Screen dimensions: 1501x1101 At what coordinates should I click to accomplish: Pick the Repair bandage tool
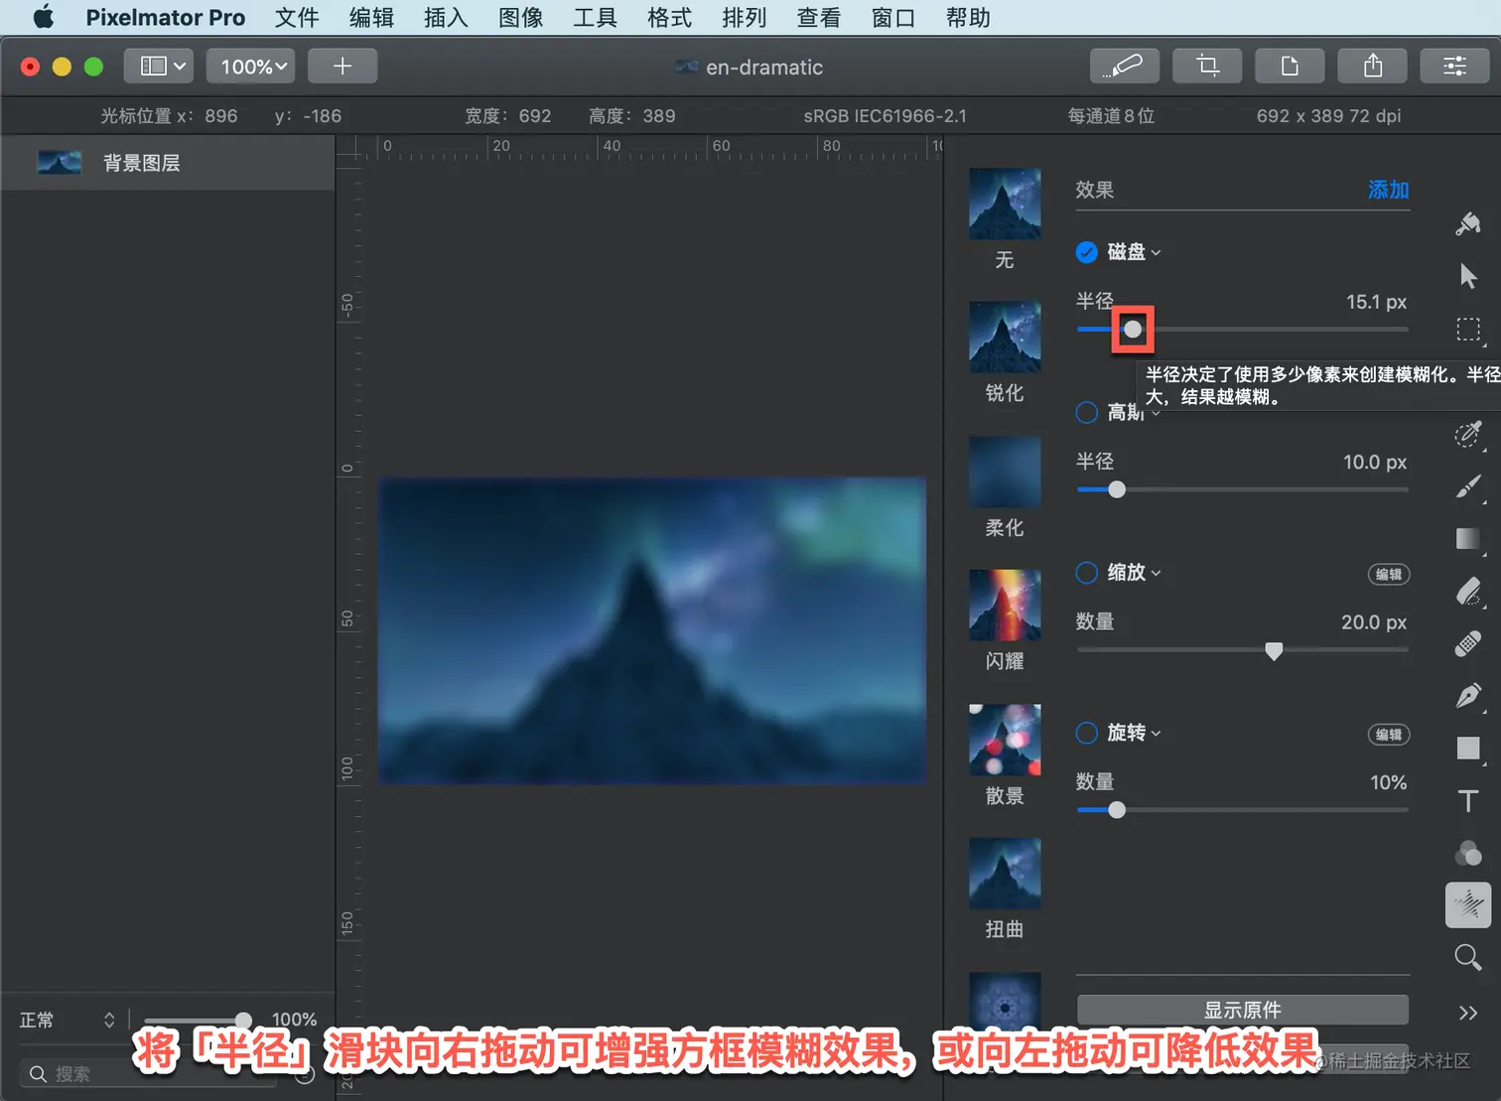[1469, 644]
